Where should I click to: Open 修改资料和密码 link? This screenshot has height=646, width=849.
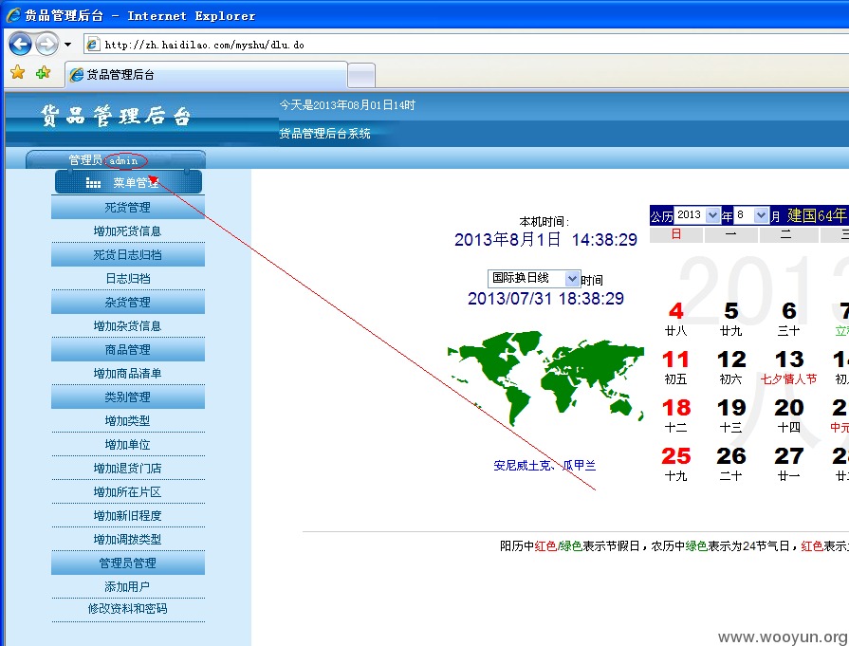pos(128,609)
